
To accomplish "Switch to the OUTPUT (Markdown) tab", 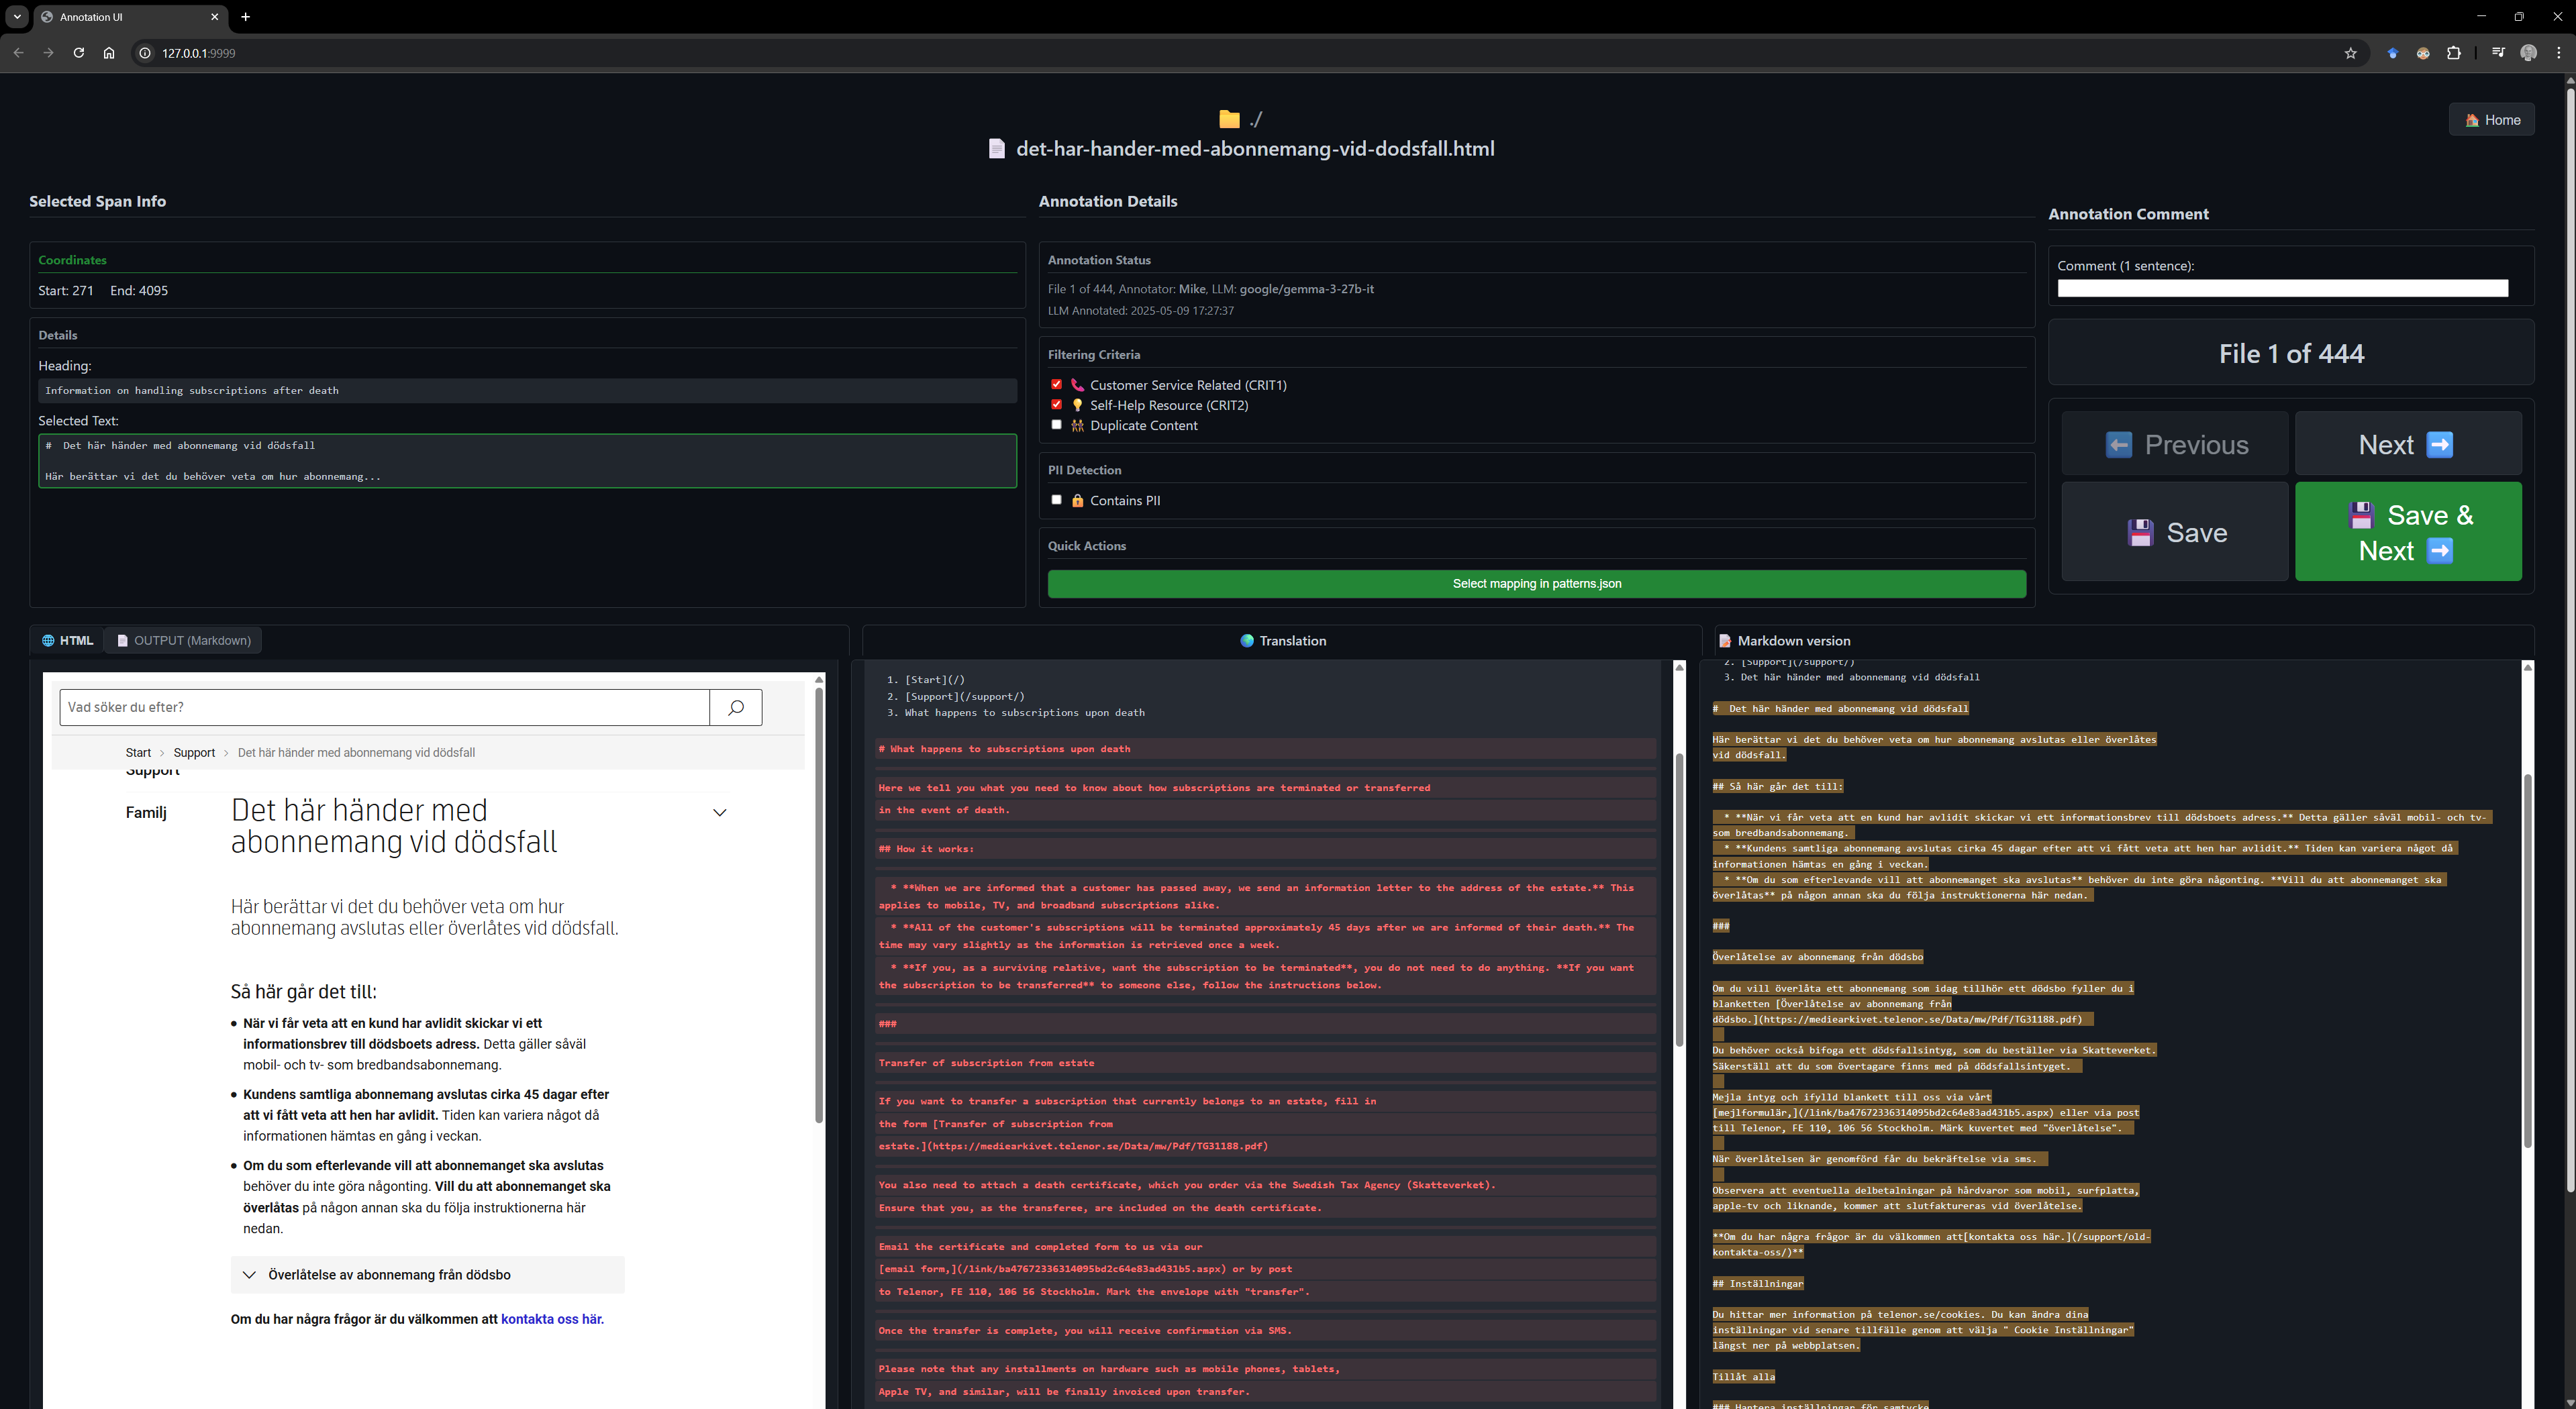I will point(183,640).
